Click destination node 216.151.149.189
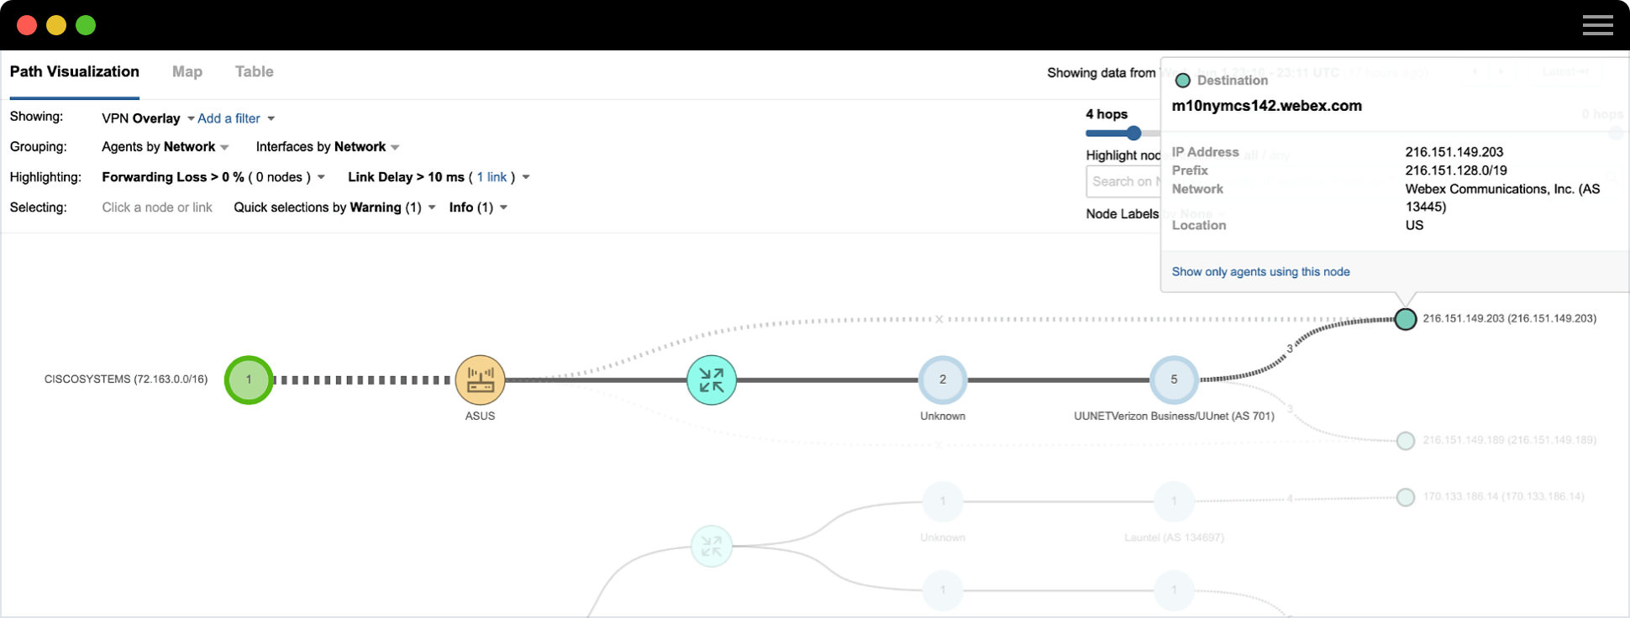 coord(1405,441)
